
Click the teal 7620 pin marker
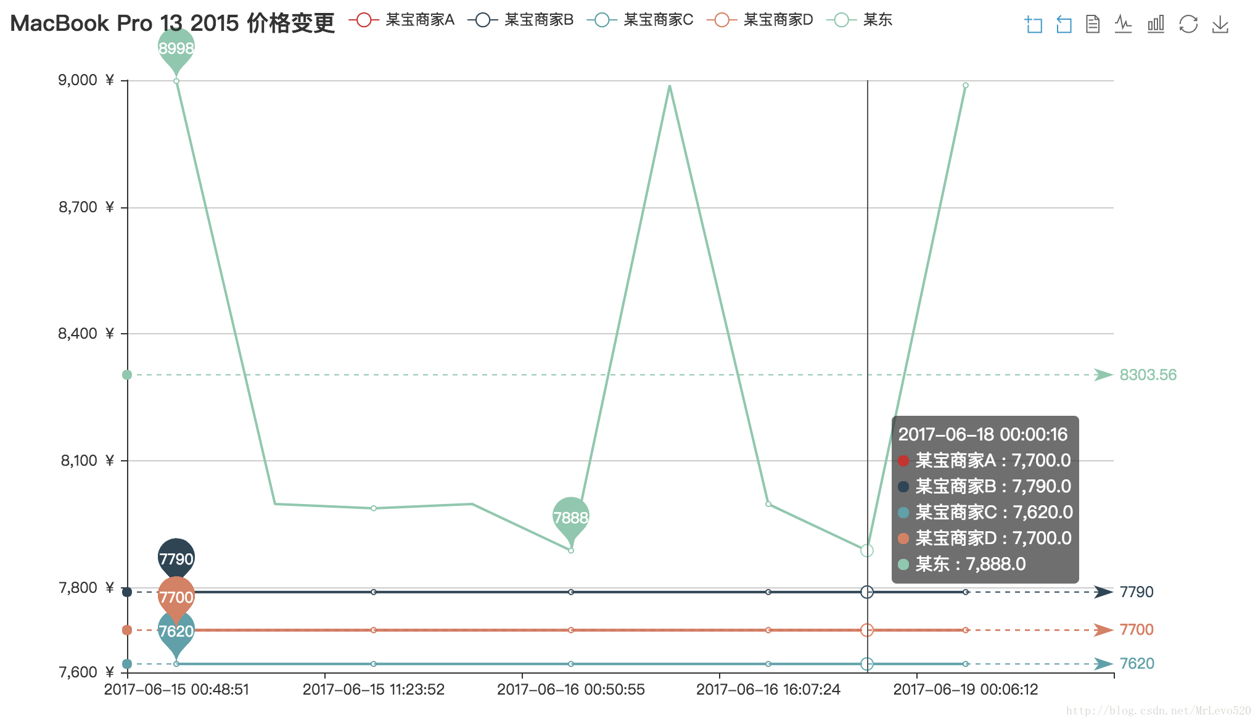click(x=176, y=632)
